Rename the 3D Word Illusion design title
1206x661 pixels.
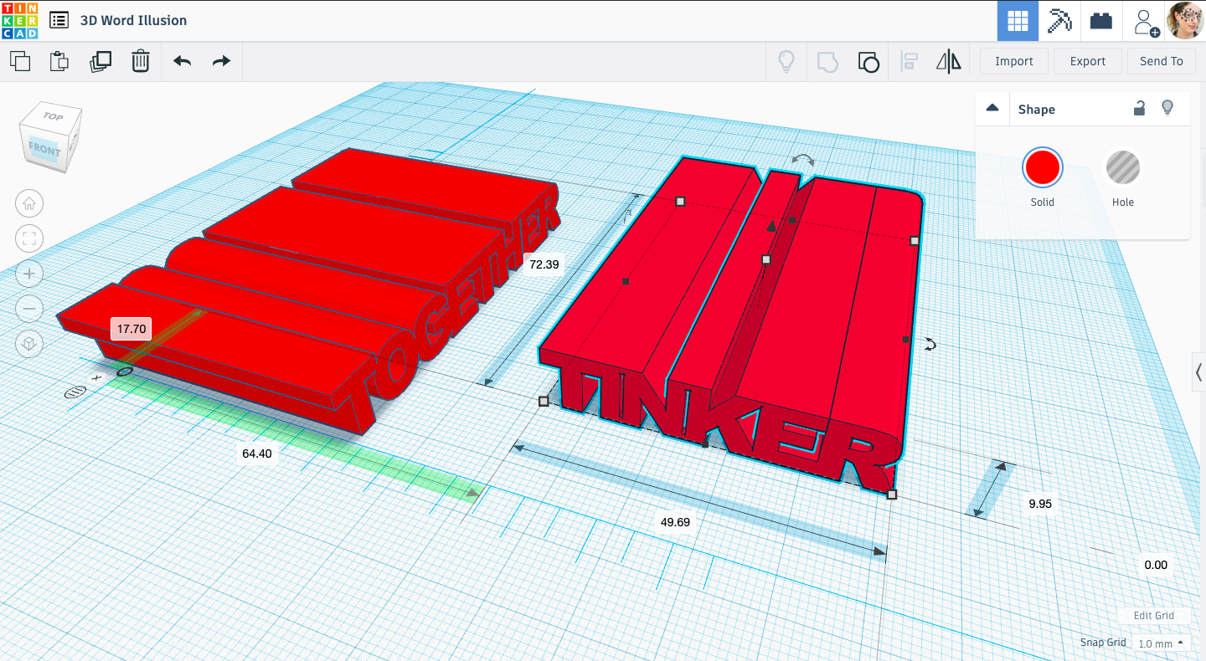click(x=133, y=20)
